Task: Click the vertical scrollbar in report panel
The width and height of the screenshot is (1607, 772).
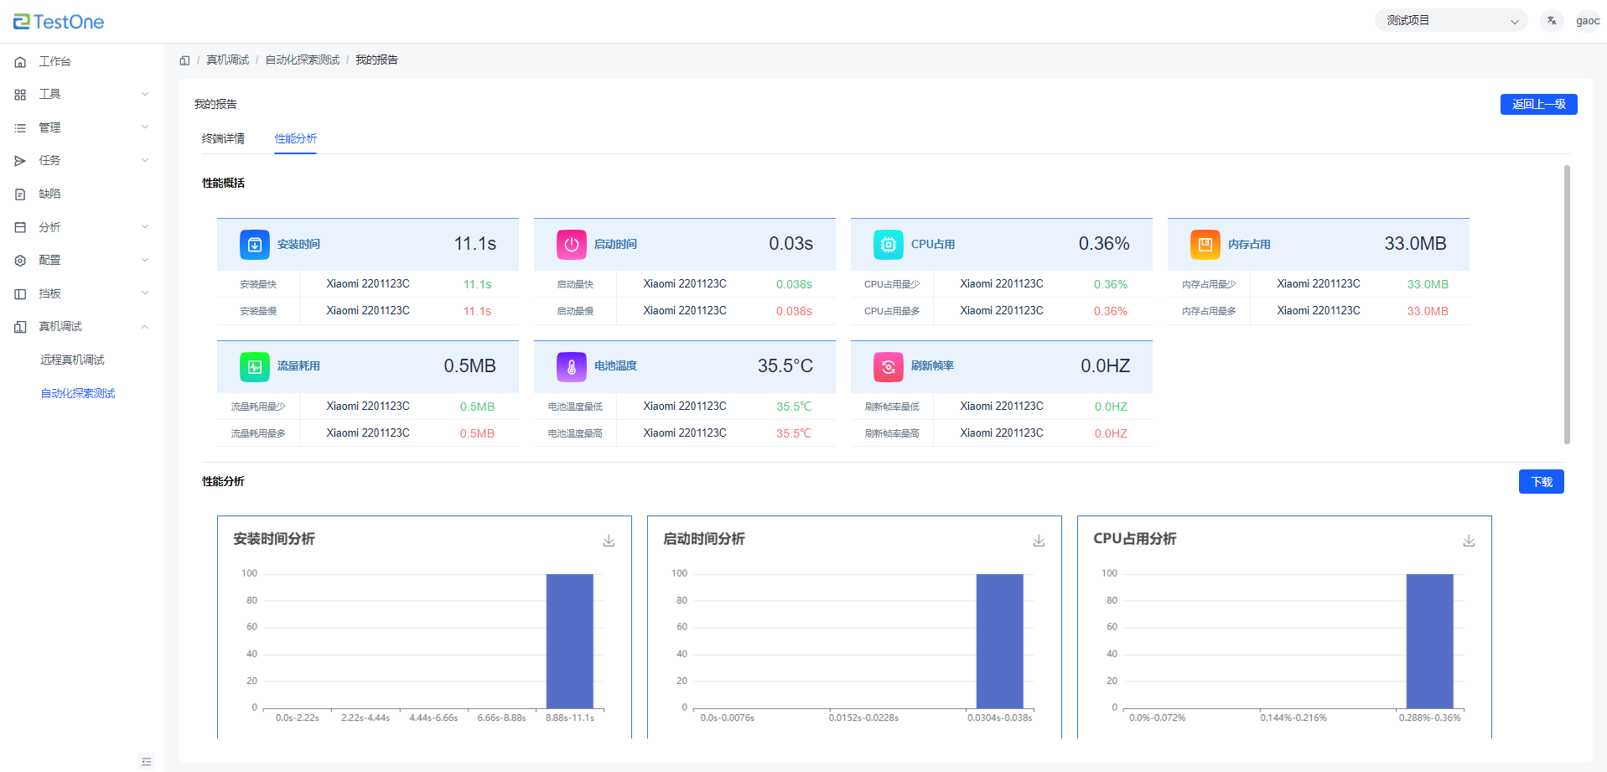Action: click(x=1566, y=303)
